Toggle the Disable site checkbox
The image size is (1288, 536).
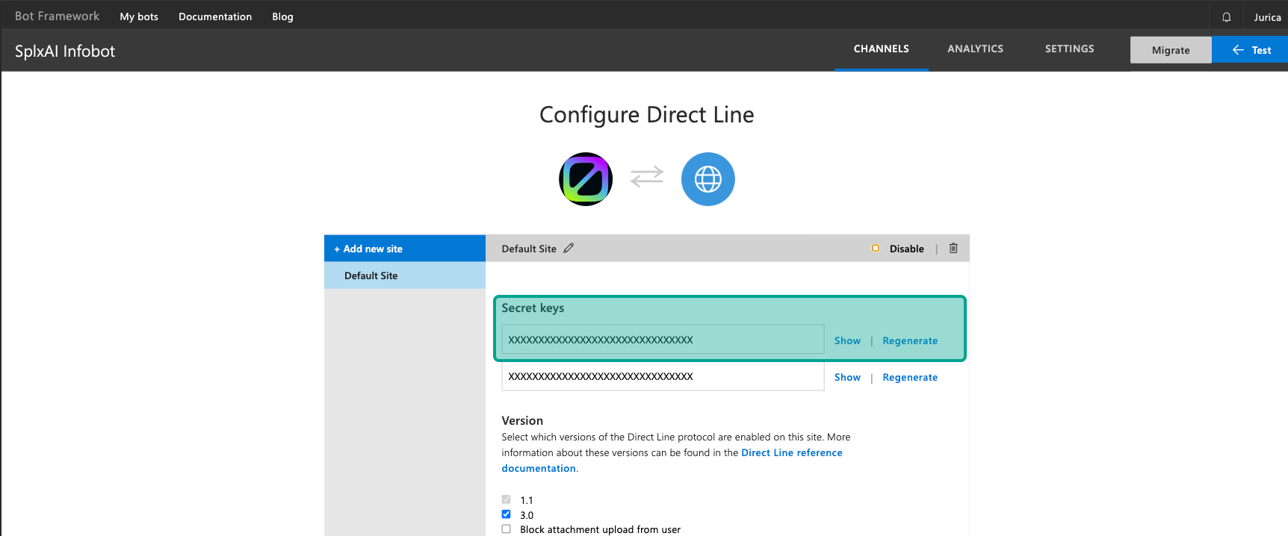(x=876, y=249)
